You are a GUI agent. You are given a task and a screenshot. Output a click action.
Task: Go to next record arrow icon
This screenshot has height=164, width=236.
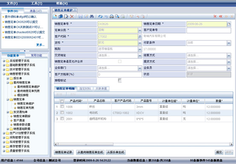226,16
